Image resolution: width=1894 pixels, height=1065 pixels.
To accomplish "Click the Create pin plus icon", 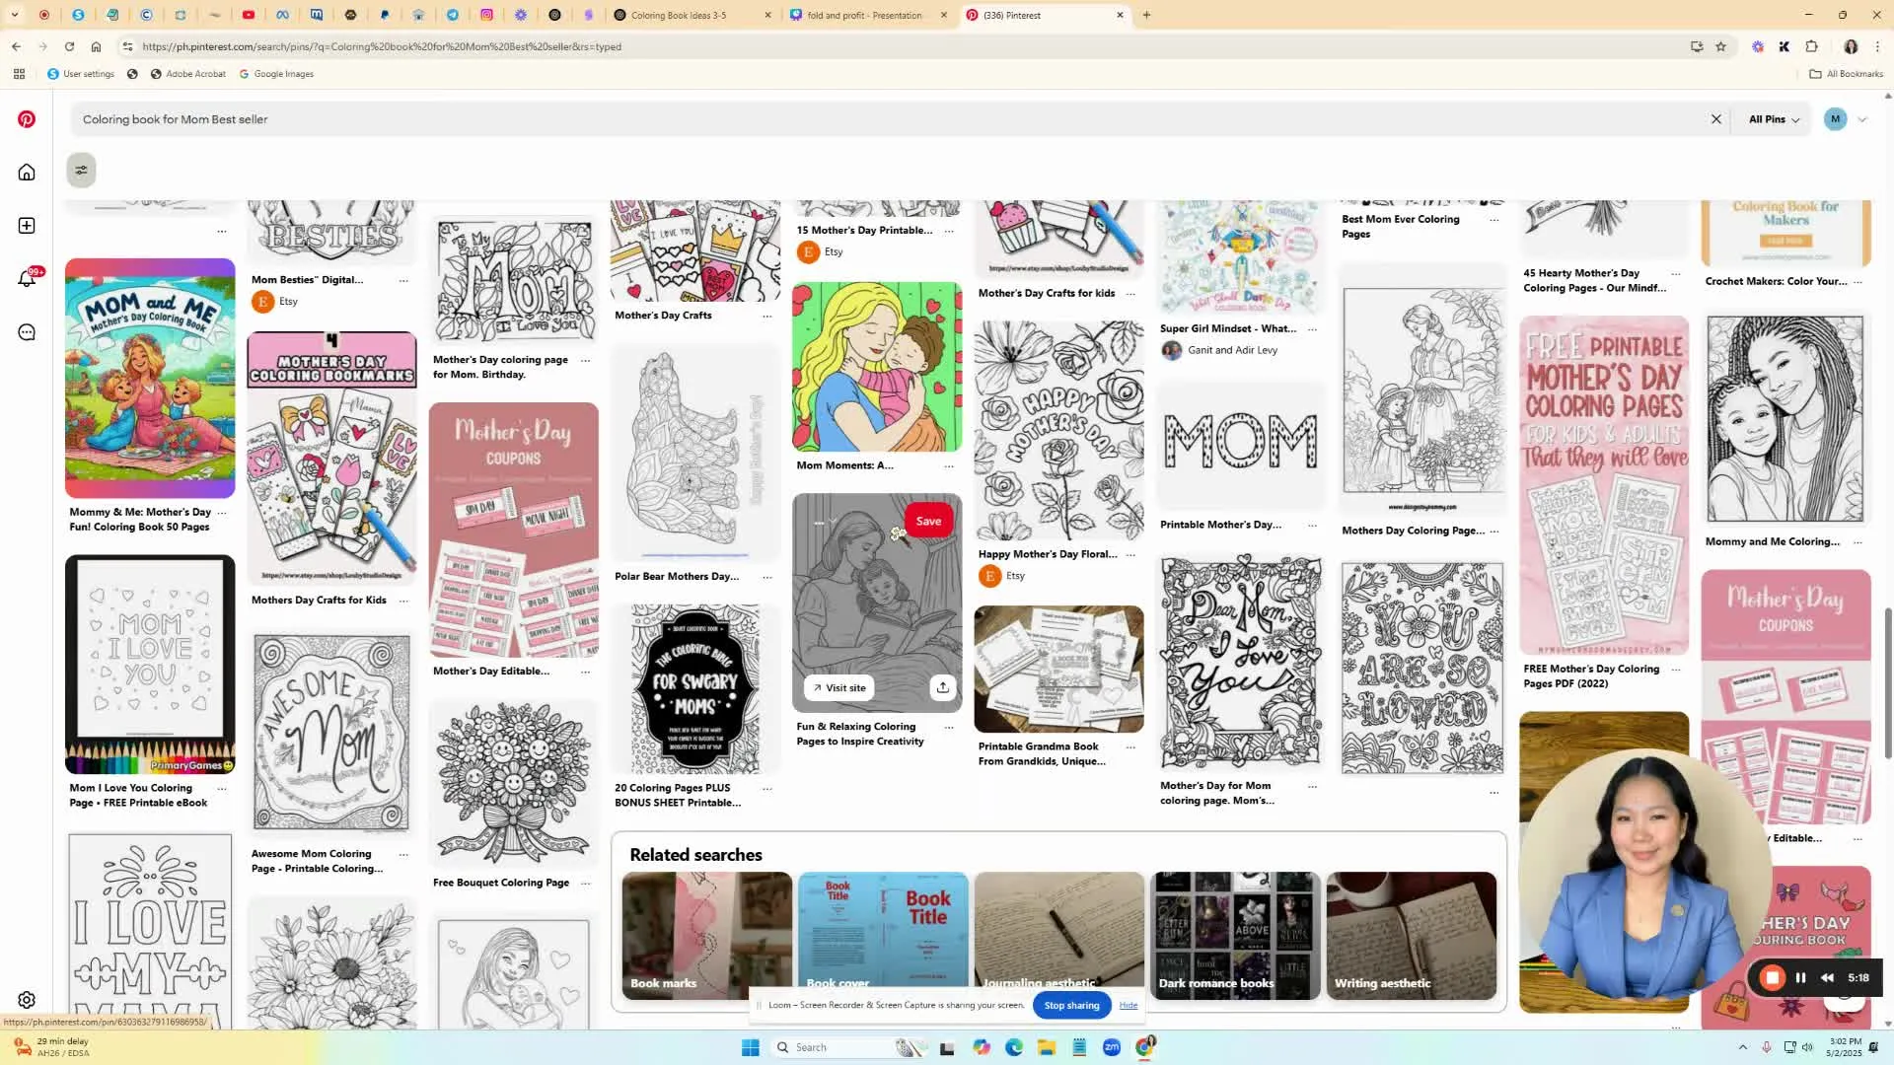I will pos(27,226).
